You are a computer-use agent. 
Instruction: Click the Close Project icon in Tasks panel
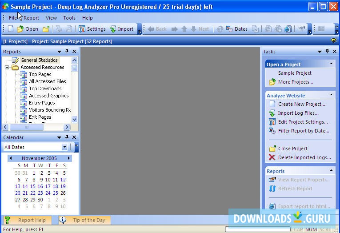click(x=272, y=149)
